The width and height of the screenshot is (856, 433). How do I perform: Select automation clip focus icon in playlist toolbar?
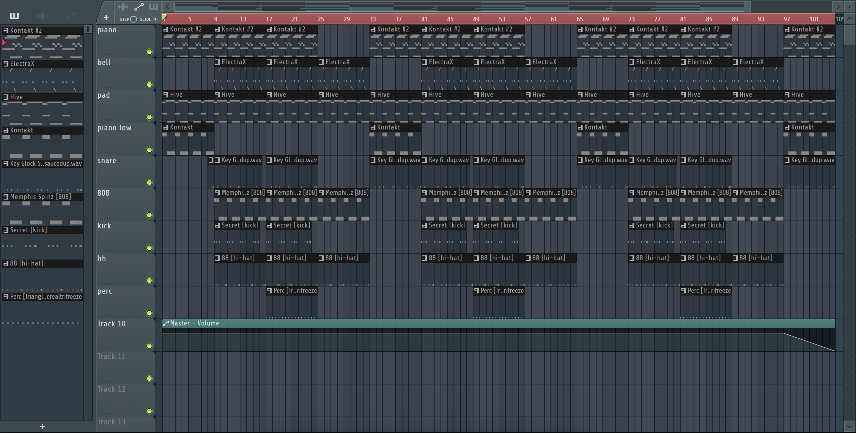click(x=139, y=7)
